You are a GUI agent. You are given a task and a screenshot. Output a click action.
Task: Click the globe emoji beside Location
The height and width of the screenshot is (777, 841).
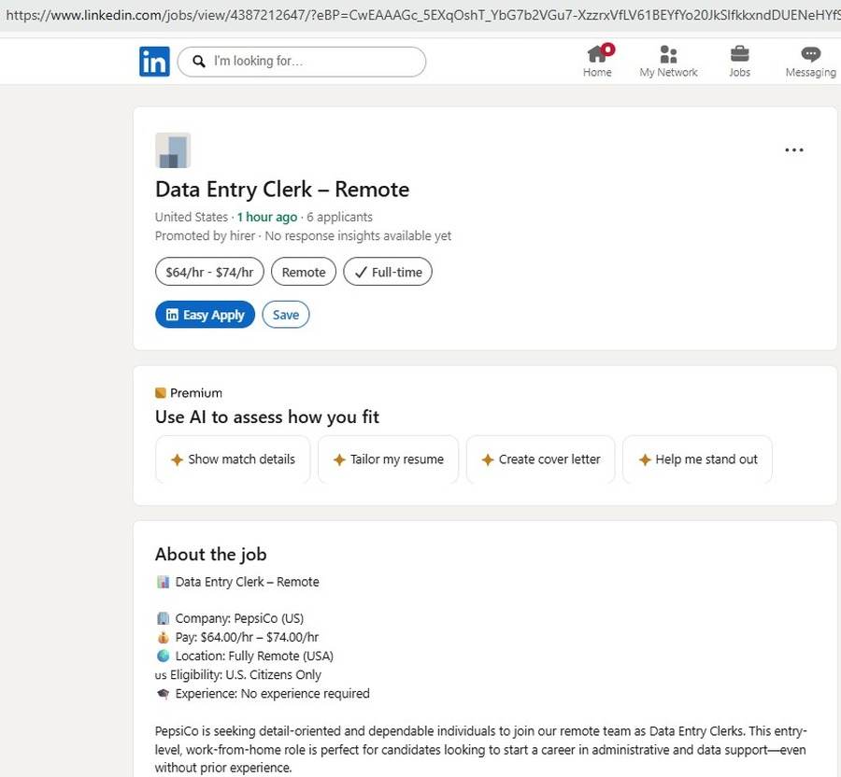[163, 656]
